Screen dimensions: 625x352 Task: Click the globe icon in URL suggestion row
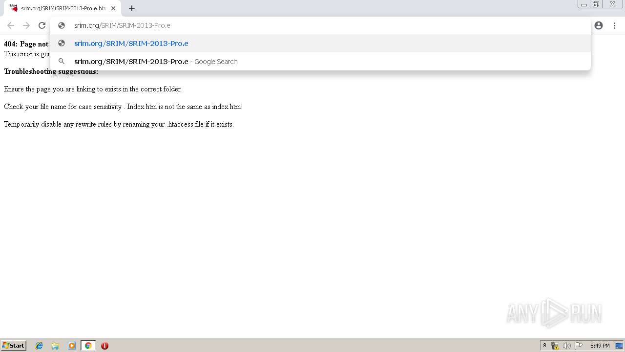coord(62,44)
